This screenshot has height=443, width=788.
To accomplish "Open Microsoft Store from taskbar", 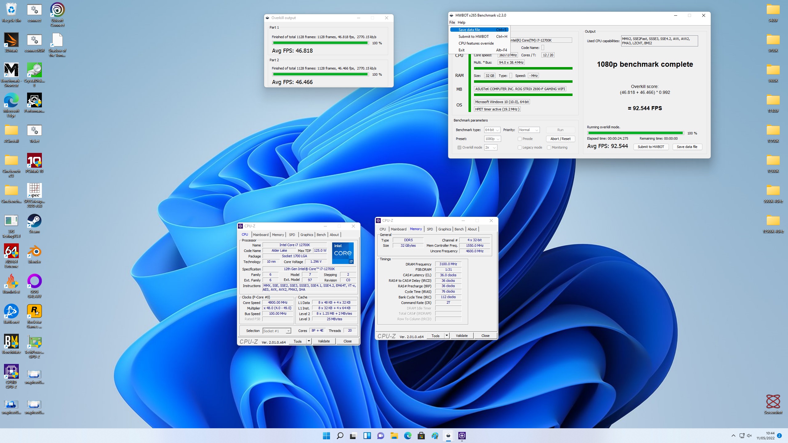I will click(x=421, y=436).
